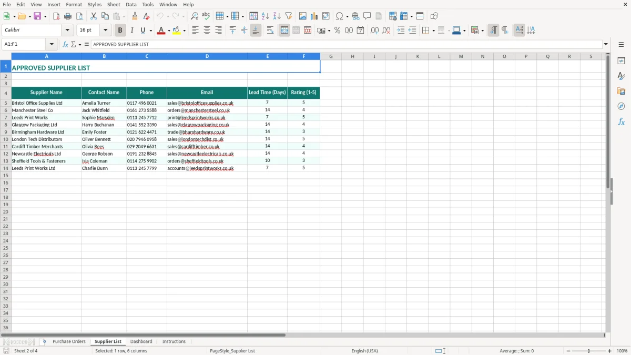Open the Data menu
Viewport: 631px width, 355px height.
click(131, 4)
